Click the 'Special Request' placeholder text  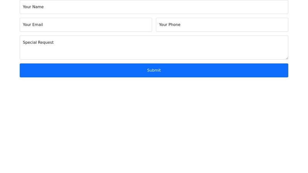click(38, 42)
